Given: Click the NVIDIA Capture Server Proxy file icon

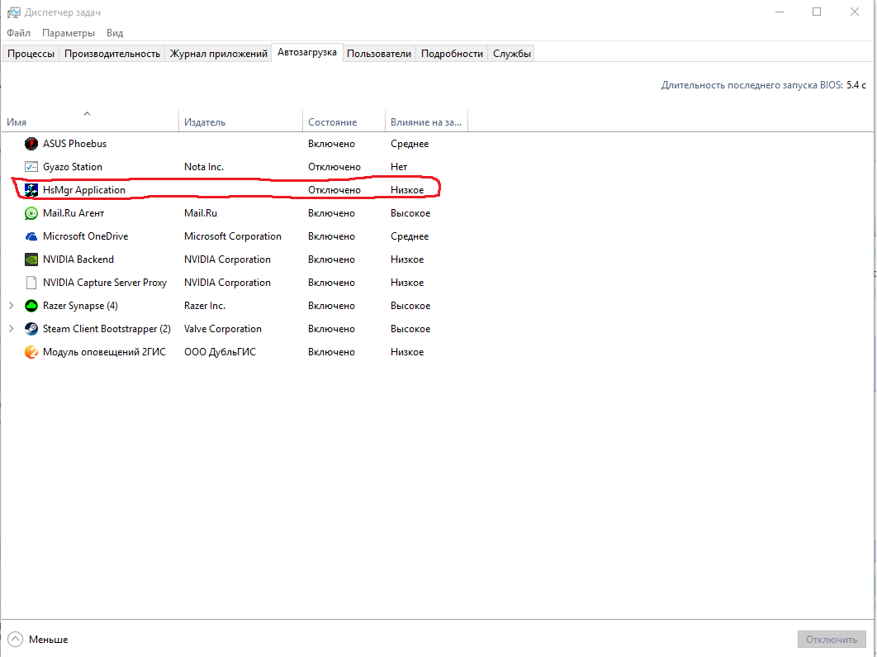Looking at the screenshot, I should click(31, 283).
